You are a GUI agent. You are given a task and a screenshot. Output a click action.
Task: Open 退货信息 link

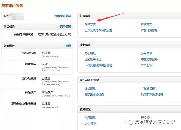[90, 89]
